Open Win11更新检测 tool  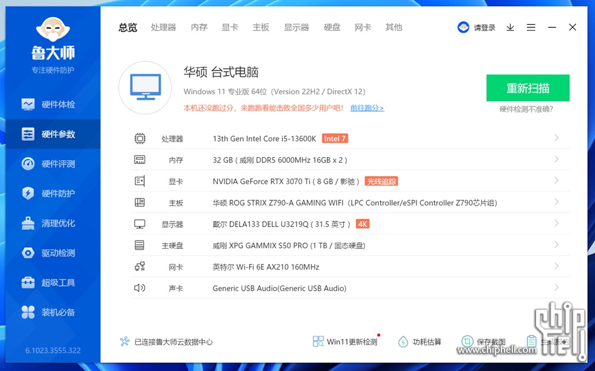pos(345,342)
